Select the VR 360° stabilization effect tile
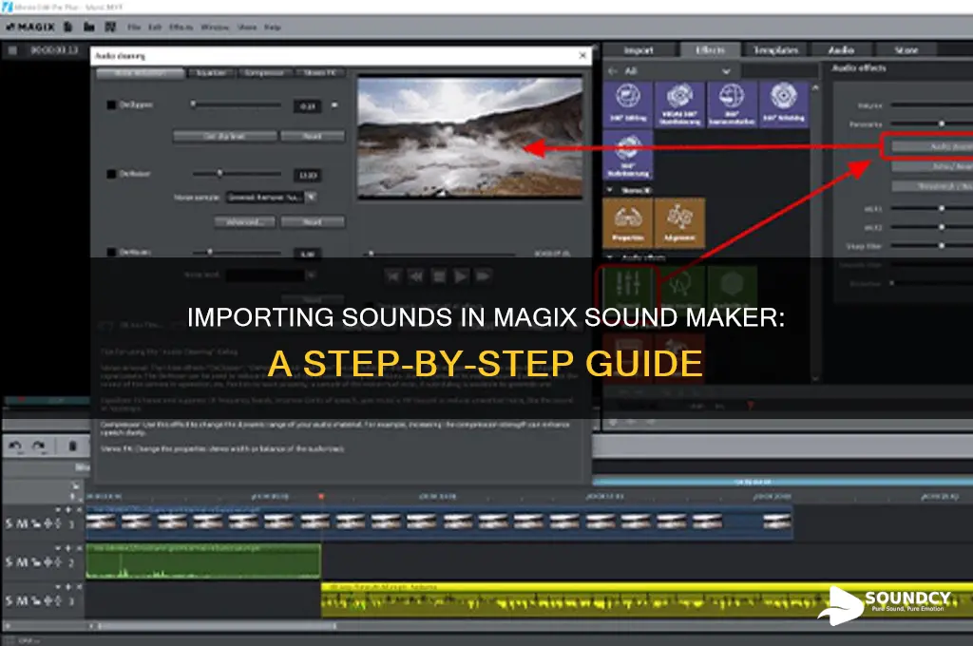The image size is (973, 646). click(679, 104)
